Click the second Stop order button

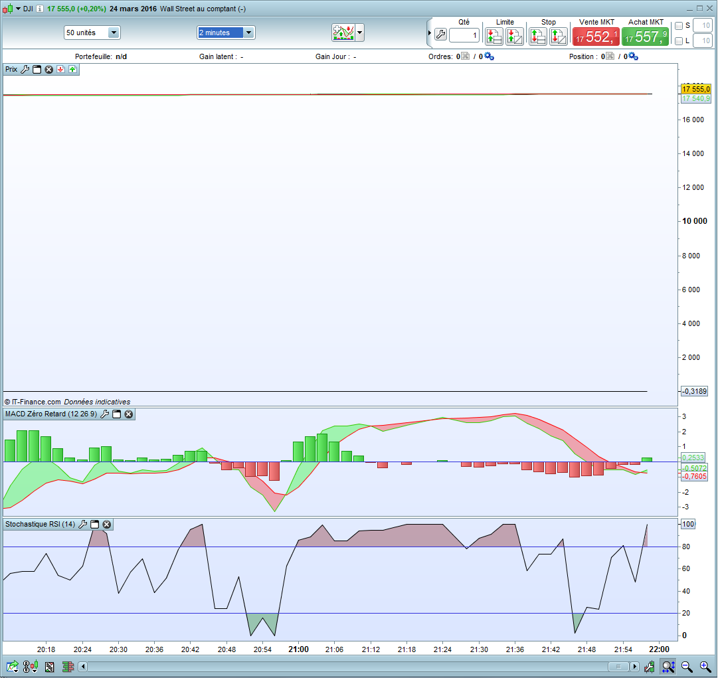(558, 36)
